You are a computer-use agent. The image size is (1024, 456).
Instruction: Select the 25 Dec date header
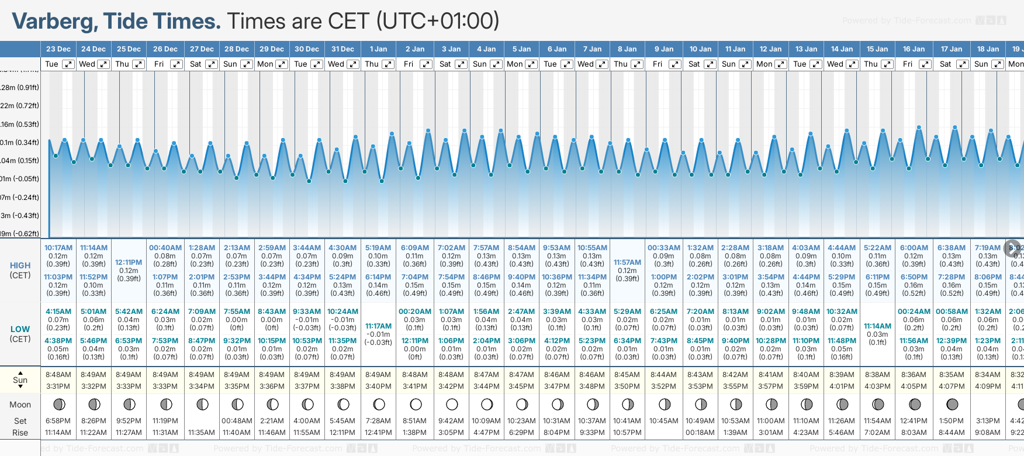pos(129,49)
